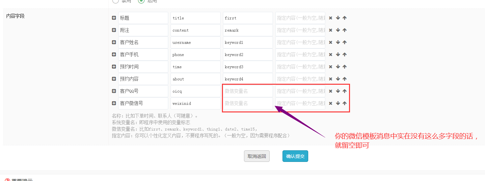Image resolution: width=485 pixels, height=181 pixels.
Task: Click the 指定内容 field in 标题 row
Action: (300, 18)
